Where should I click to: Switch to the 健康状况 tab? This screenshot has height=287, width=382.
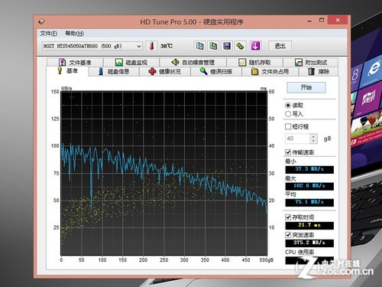pyautogui.click(x=165, y=72)
